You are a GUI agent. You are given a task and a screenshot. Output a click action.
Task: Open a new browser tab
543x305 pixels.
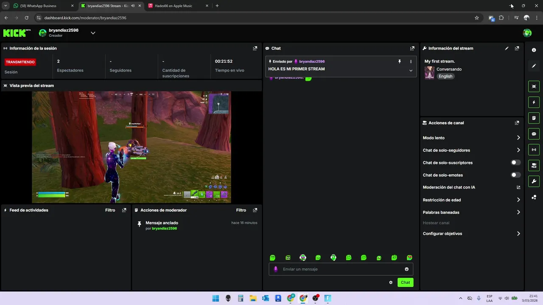217,6
